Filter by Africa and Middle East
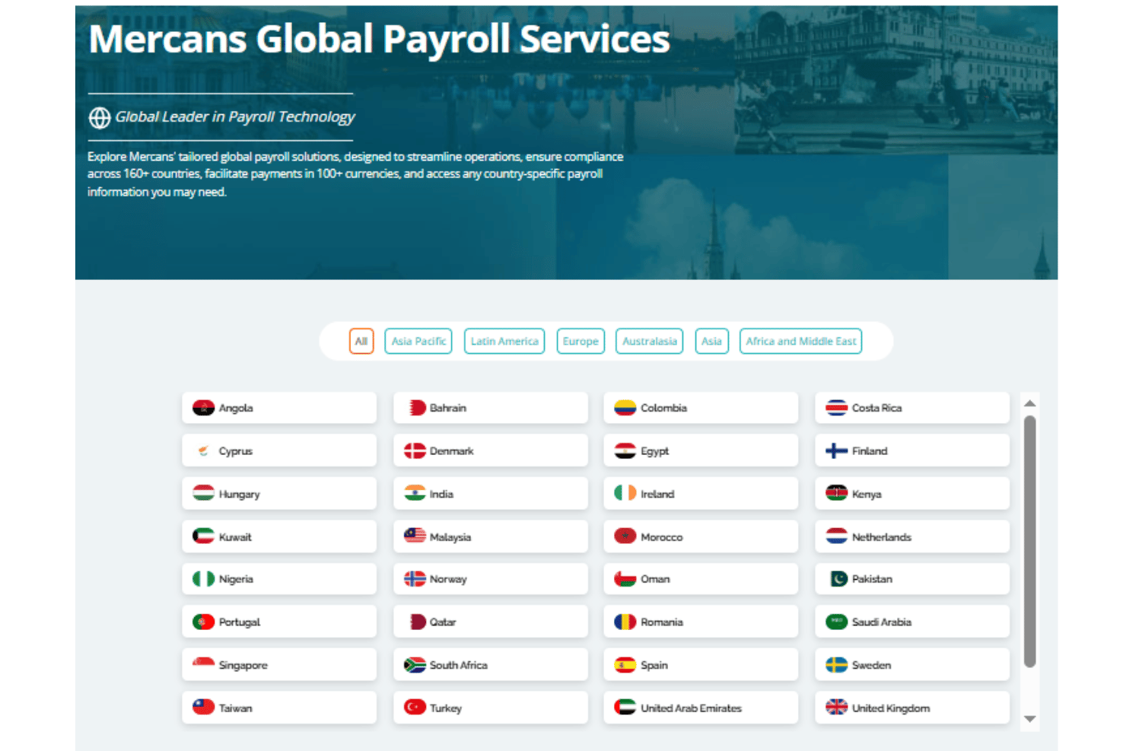Screen dimensions: 1126x751 click(x=801, y=341)
